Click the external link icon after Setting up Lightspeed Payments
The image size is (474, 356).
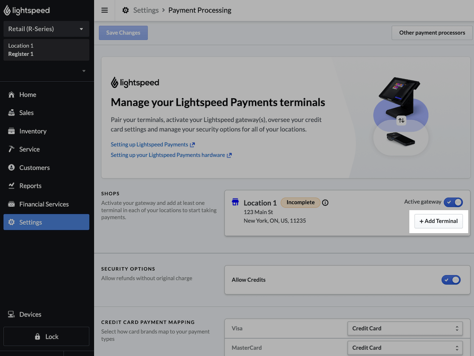pyautogui.click(x=192, y=145)
